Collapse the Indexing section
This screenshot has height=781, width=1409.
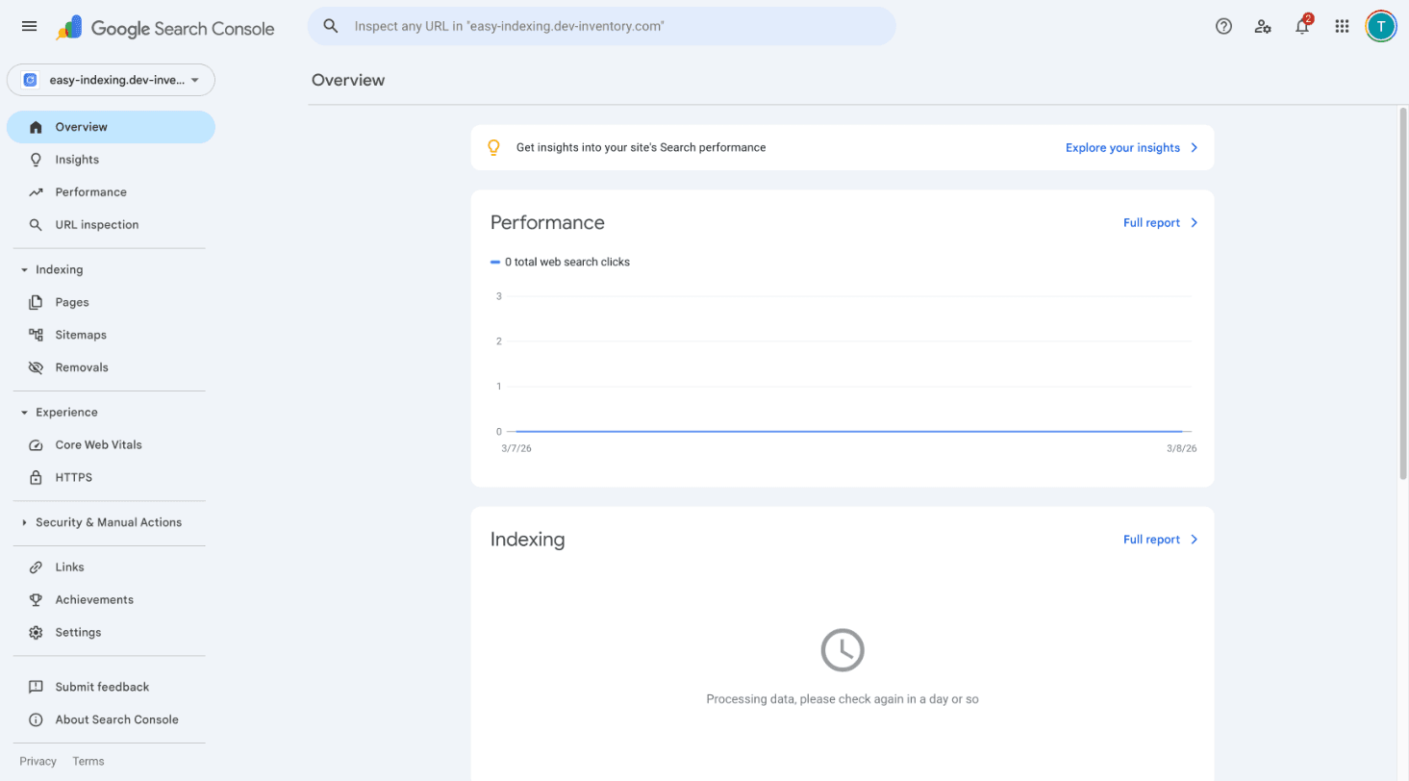(23, 268)
